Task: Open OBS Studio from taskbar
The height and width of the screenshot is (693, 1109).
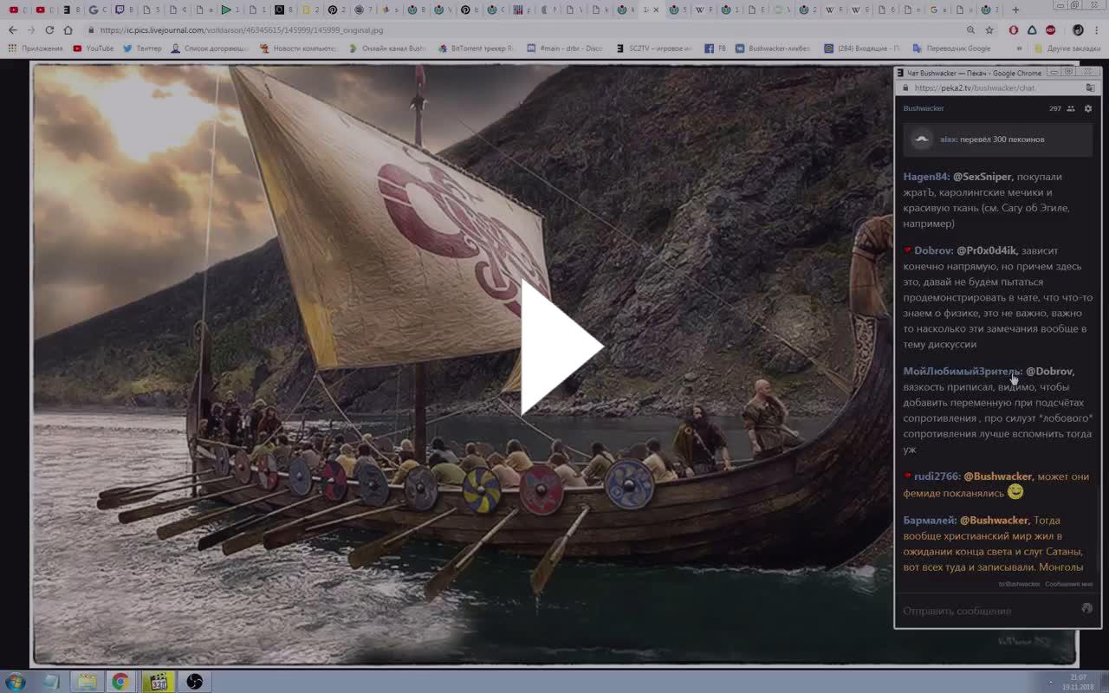Action: point(195,682)
